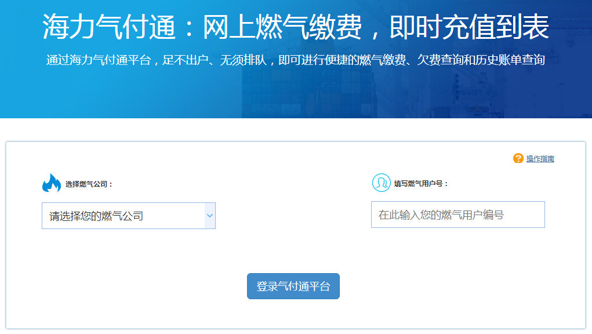Click the headline 海力气付通：网上燃气缴费，即时充值到表
The height and width of the screenshot is (334, 592).
[x=296, y=27]
